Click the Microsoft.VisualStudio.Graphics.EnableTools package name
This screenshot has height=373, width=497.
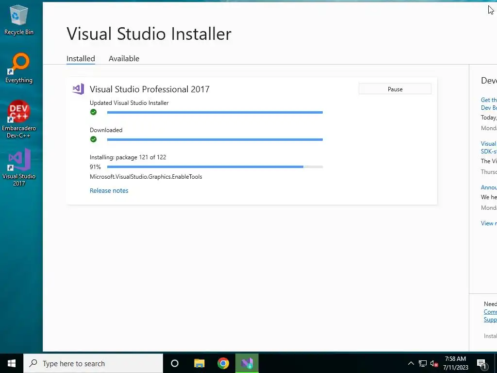coord(146,177)
